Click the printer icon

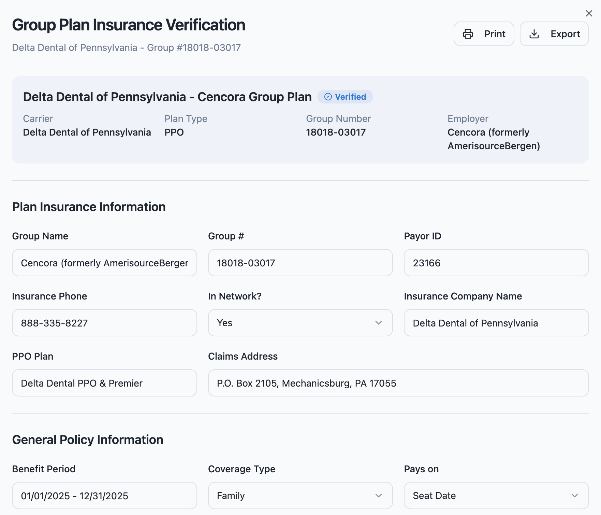coord(468,34)
